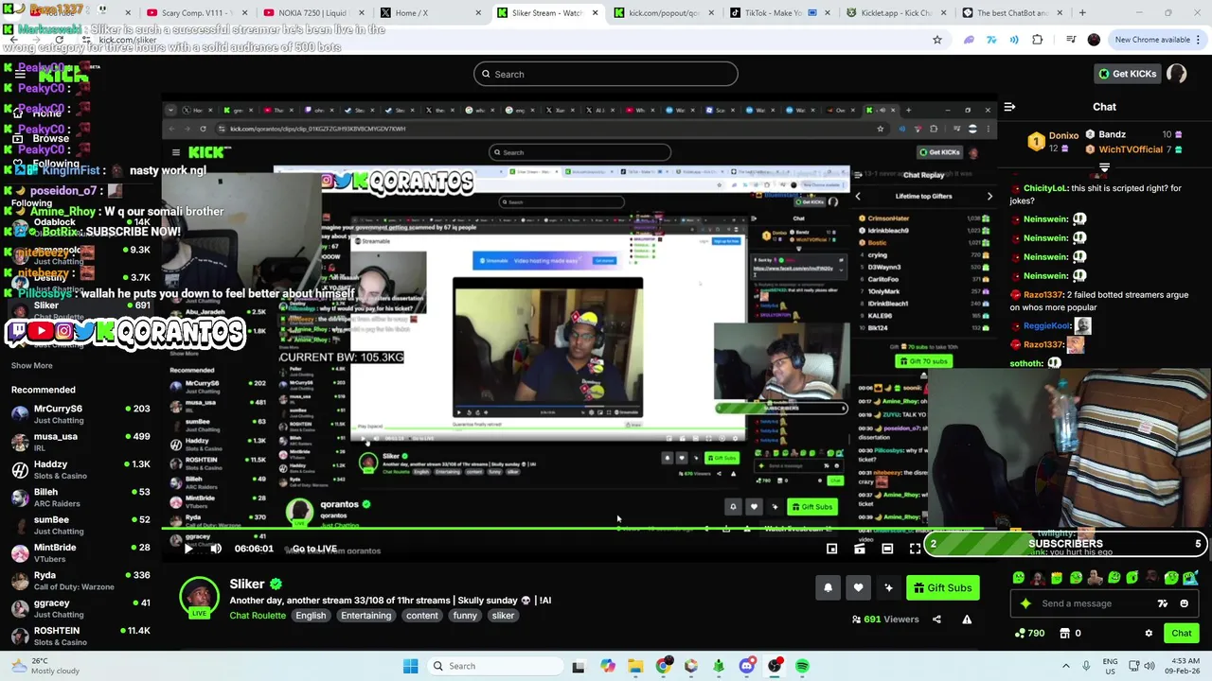
Task: Turn on notifications with the bell icon
Action: (828, 587)
